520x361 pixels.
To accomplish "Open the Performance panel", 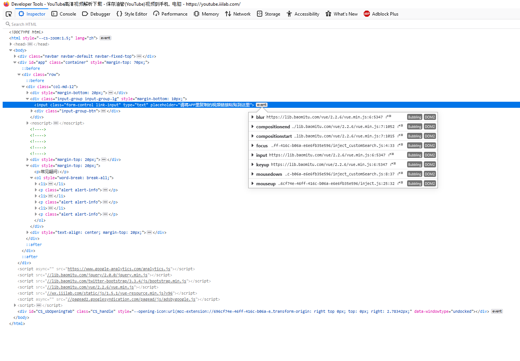I will click(170, 14).
